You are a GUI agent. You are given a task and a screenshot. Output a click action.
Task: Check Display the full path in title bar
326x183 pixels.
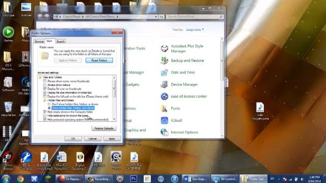[45, 97]
